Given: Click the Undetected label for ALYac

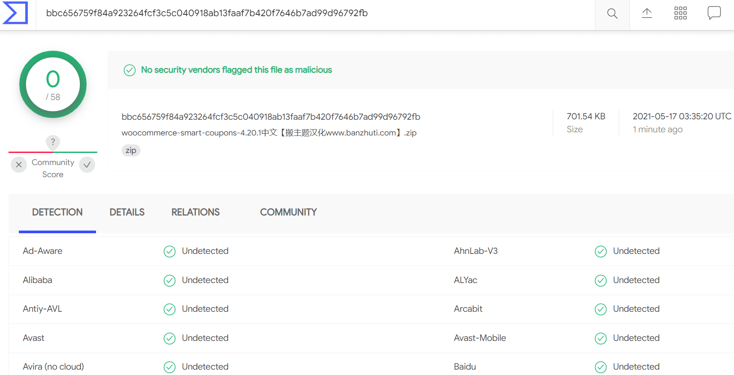Looking at the screenshot, I should click(x=636, y=280).
